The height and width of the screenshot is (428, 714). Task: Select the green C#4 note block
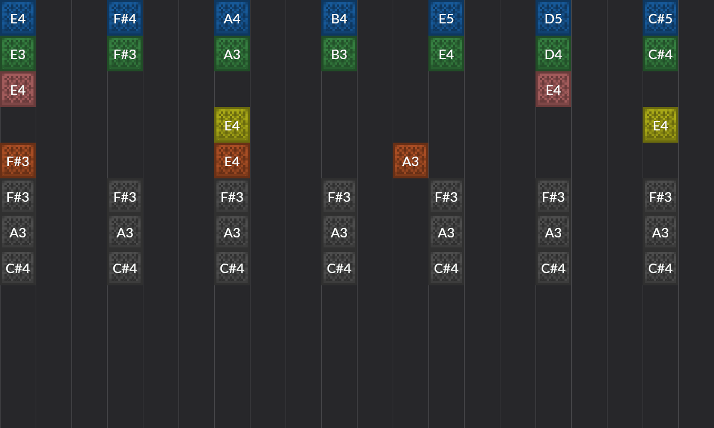(660, 53)
